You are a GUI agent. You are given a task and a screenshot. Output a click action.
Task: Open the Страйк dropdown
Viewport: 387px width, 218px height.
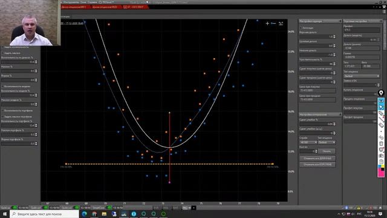pyautogui.click(x=308, y=142)
